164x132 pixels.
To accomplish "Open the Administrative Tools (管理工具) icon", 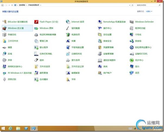I will [x=36, y=41].
